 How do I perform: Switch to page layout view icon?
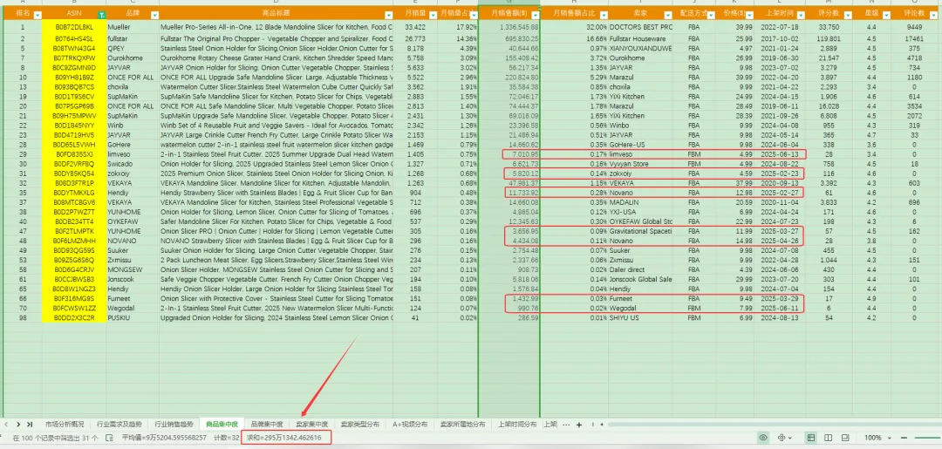point(829,439)
